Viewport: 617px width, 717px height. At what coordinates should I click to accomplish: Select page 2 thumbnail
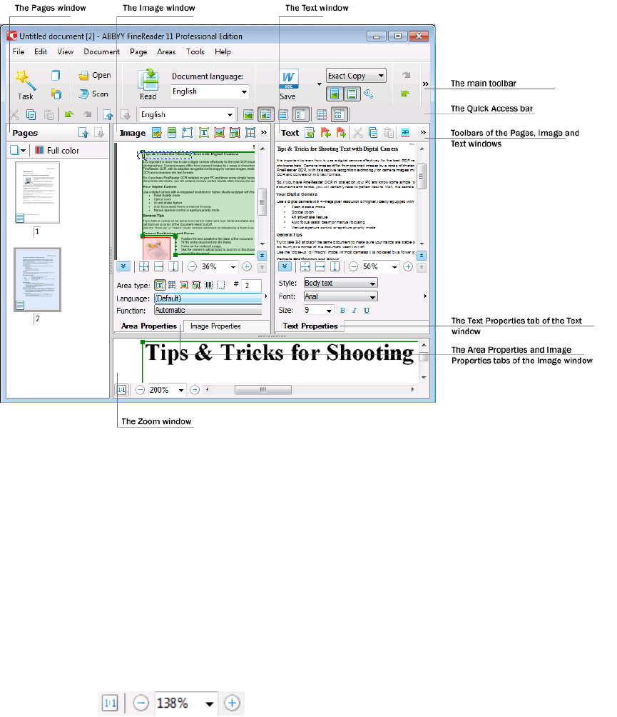(x=38, y=280)
